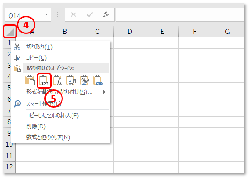Screen dimensions: 249x178
Task: Click cell G9
Action: 227,133
